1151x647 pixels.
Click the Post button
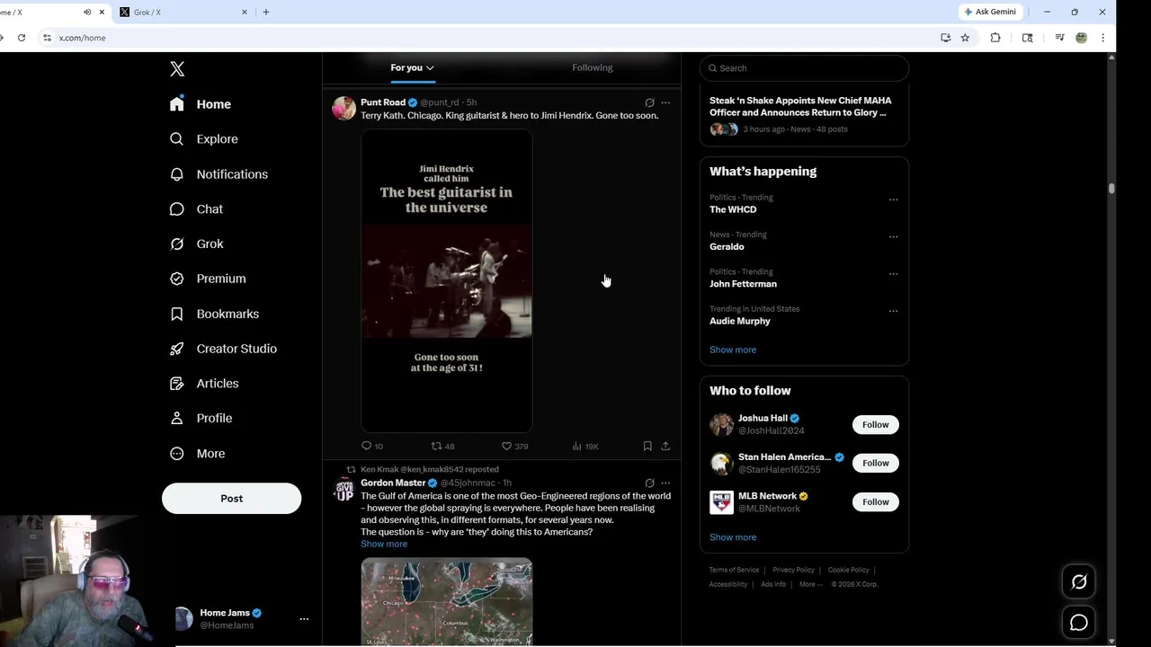click(231, 499)
